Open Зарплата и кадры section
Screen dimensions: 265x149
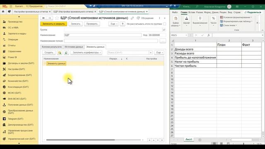click(x=17, y=34)
